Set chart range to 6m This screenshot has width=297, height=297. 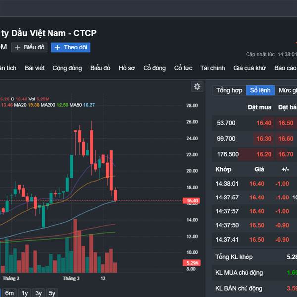[10, 293]
